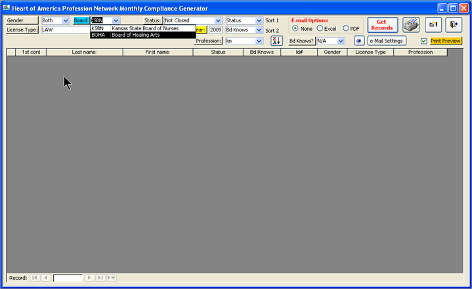Click the Id# column header
This screenshot has height=289, width=472.
(x=299, y=52)
